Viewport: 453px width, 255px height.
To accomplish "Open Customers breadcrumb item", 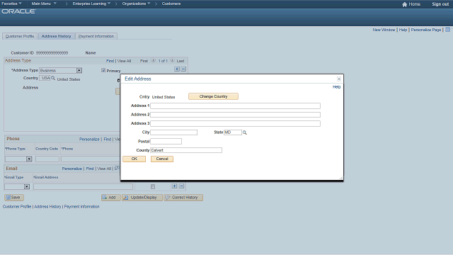I will [x=171, y=4].
